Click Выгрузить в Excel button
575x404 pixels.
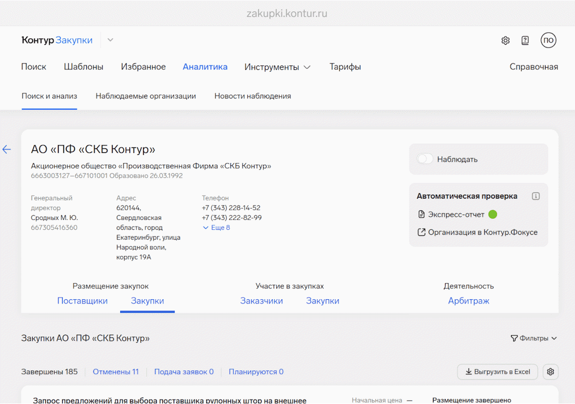pos(497,372)
